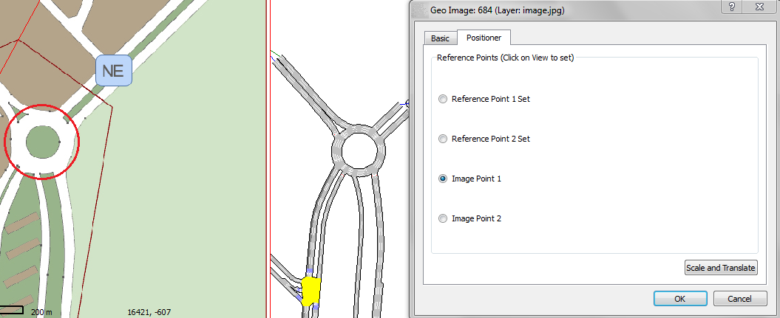Image resolution: width=780 pixels, height=318 pixels.
Task: Cancel the Geo Image dialog
Action: coord(740,299)
